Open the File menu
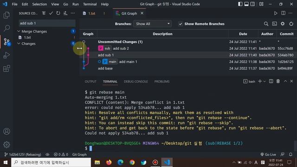This screenshot has width=297, height=167. 14,4
